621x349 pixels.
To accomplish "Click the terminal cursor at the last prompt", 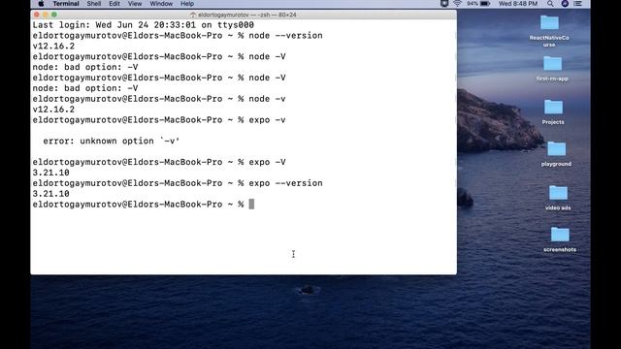I will click(x=251, y=205).
